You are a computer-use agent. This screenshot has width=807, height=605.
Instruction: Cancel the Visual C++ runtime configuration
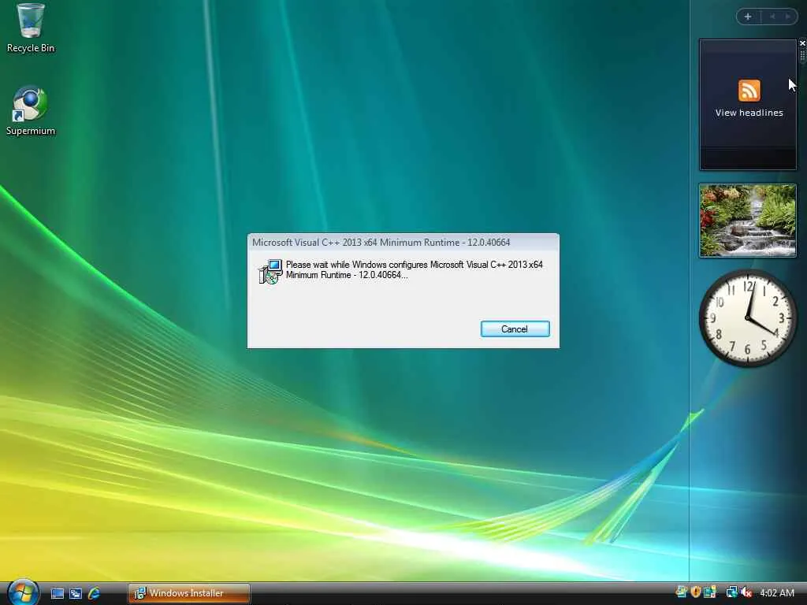coord(515,329)
